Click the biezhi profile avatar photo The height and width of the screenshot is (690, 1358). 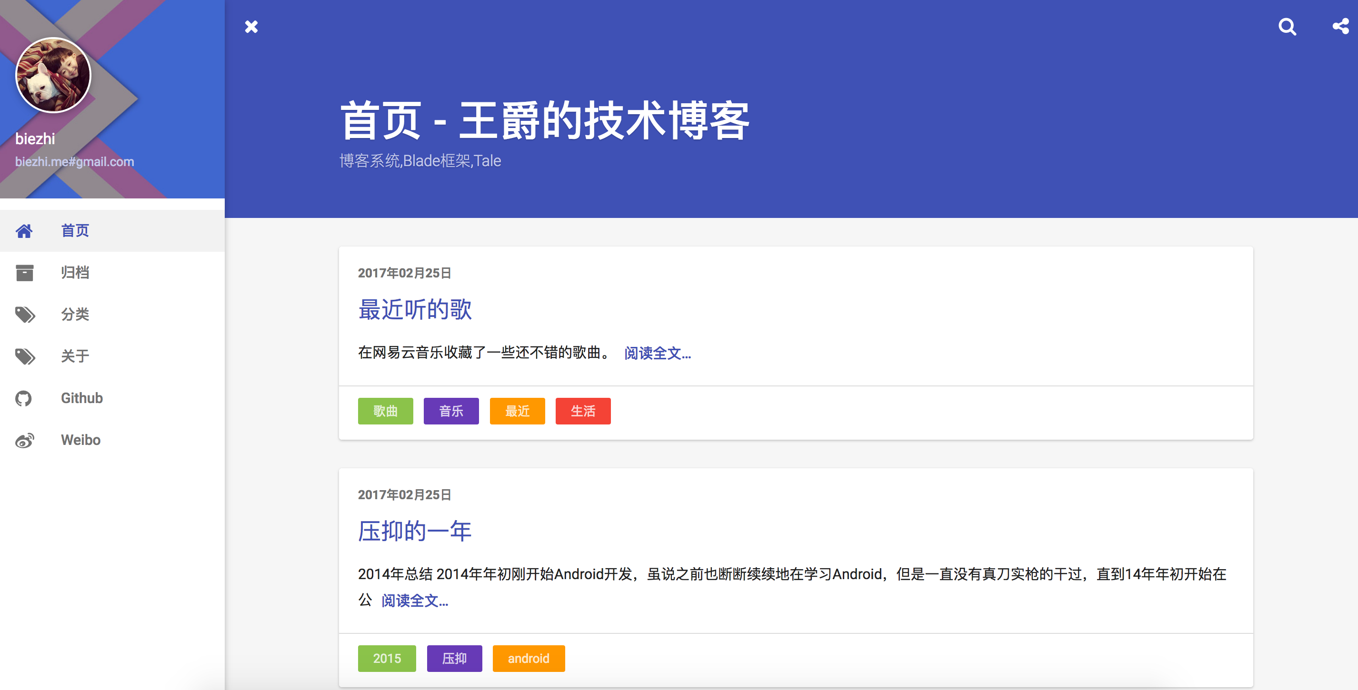[53, 75]
